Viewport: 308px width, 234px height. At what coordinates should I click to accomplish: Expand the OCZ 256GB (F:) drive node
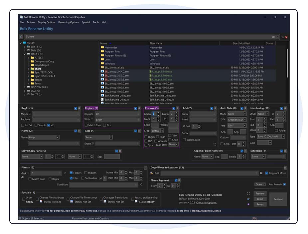pos(25,87)
